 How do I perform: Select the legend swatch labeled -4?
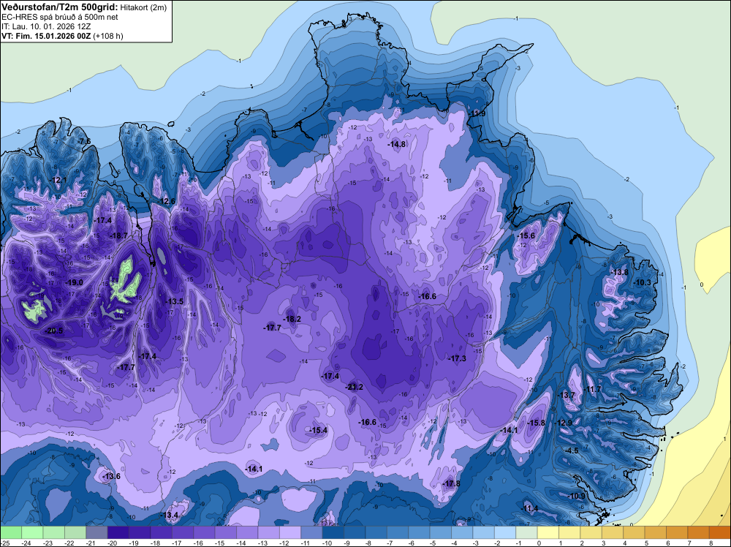(462, 532)
